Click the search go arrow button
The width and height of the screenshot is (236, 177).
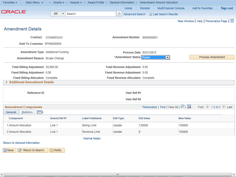119,14
